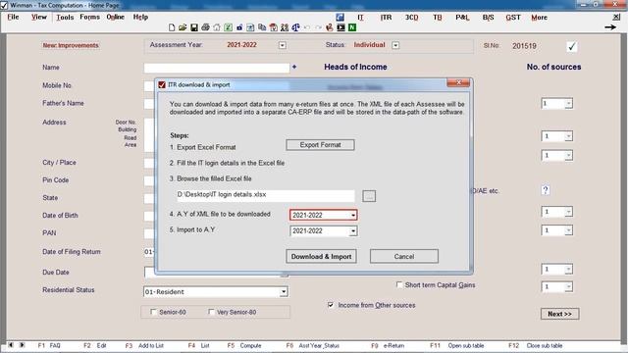The image size is (628, 353).
Task: Expand the Import to A.Y dropdown
Action: 353,231
